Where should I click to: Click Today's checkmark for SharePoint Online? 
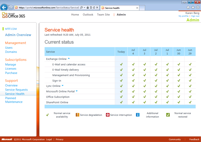(x=121, y=102)
